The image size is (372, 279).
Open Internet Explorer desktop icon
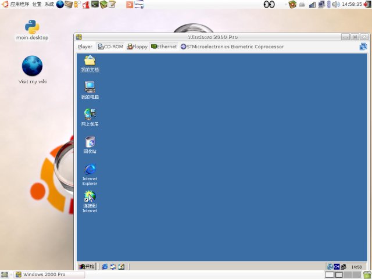pos(90,174)
